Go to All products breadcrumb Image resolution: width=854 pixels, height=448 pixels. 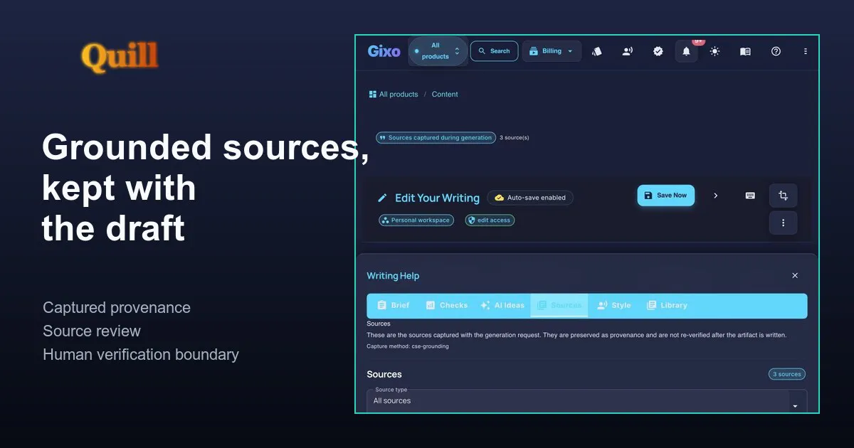[x=393, y=94]
